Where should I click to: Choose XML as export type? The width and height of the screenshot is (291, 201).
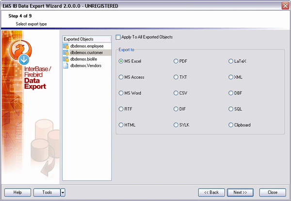231,77
